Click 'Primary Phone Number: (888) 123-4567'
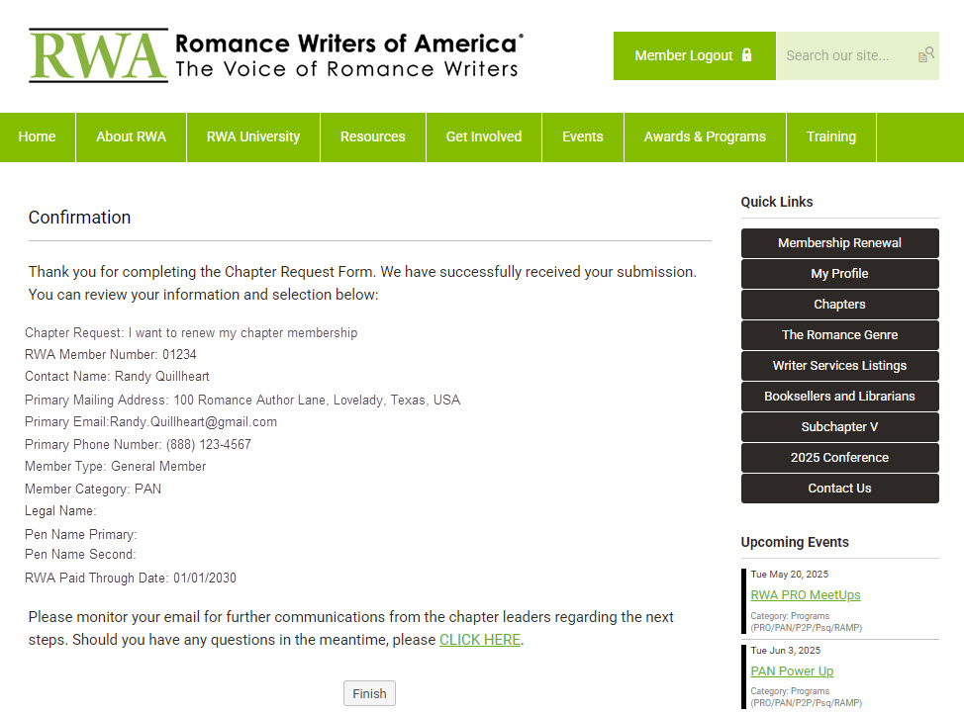The image size is (964, 714). 138,444
